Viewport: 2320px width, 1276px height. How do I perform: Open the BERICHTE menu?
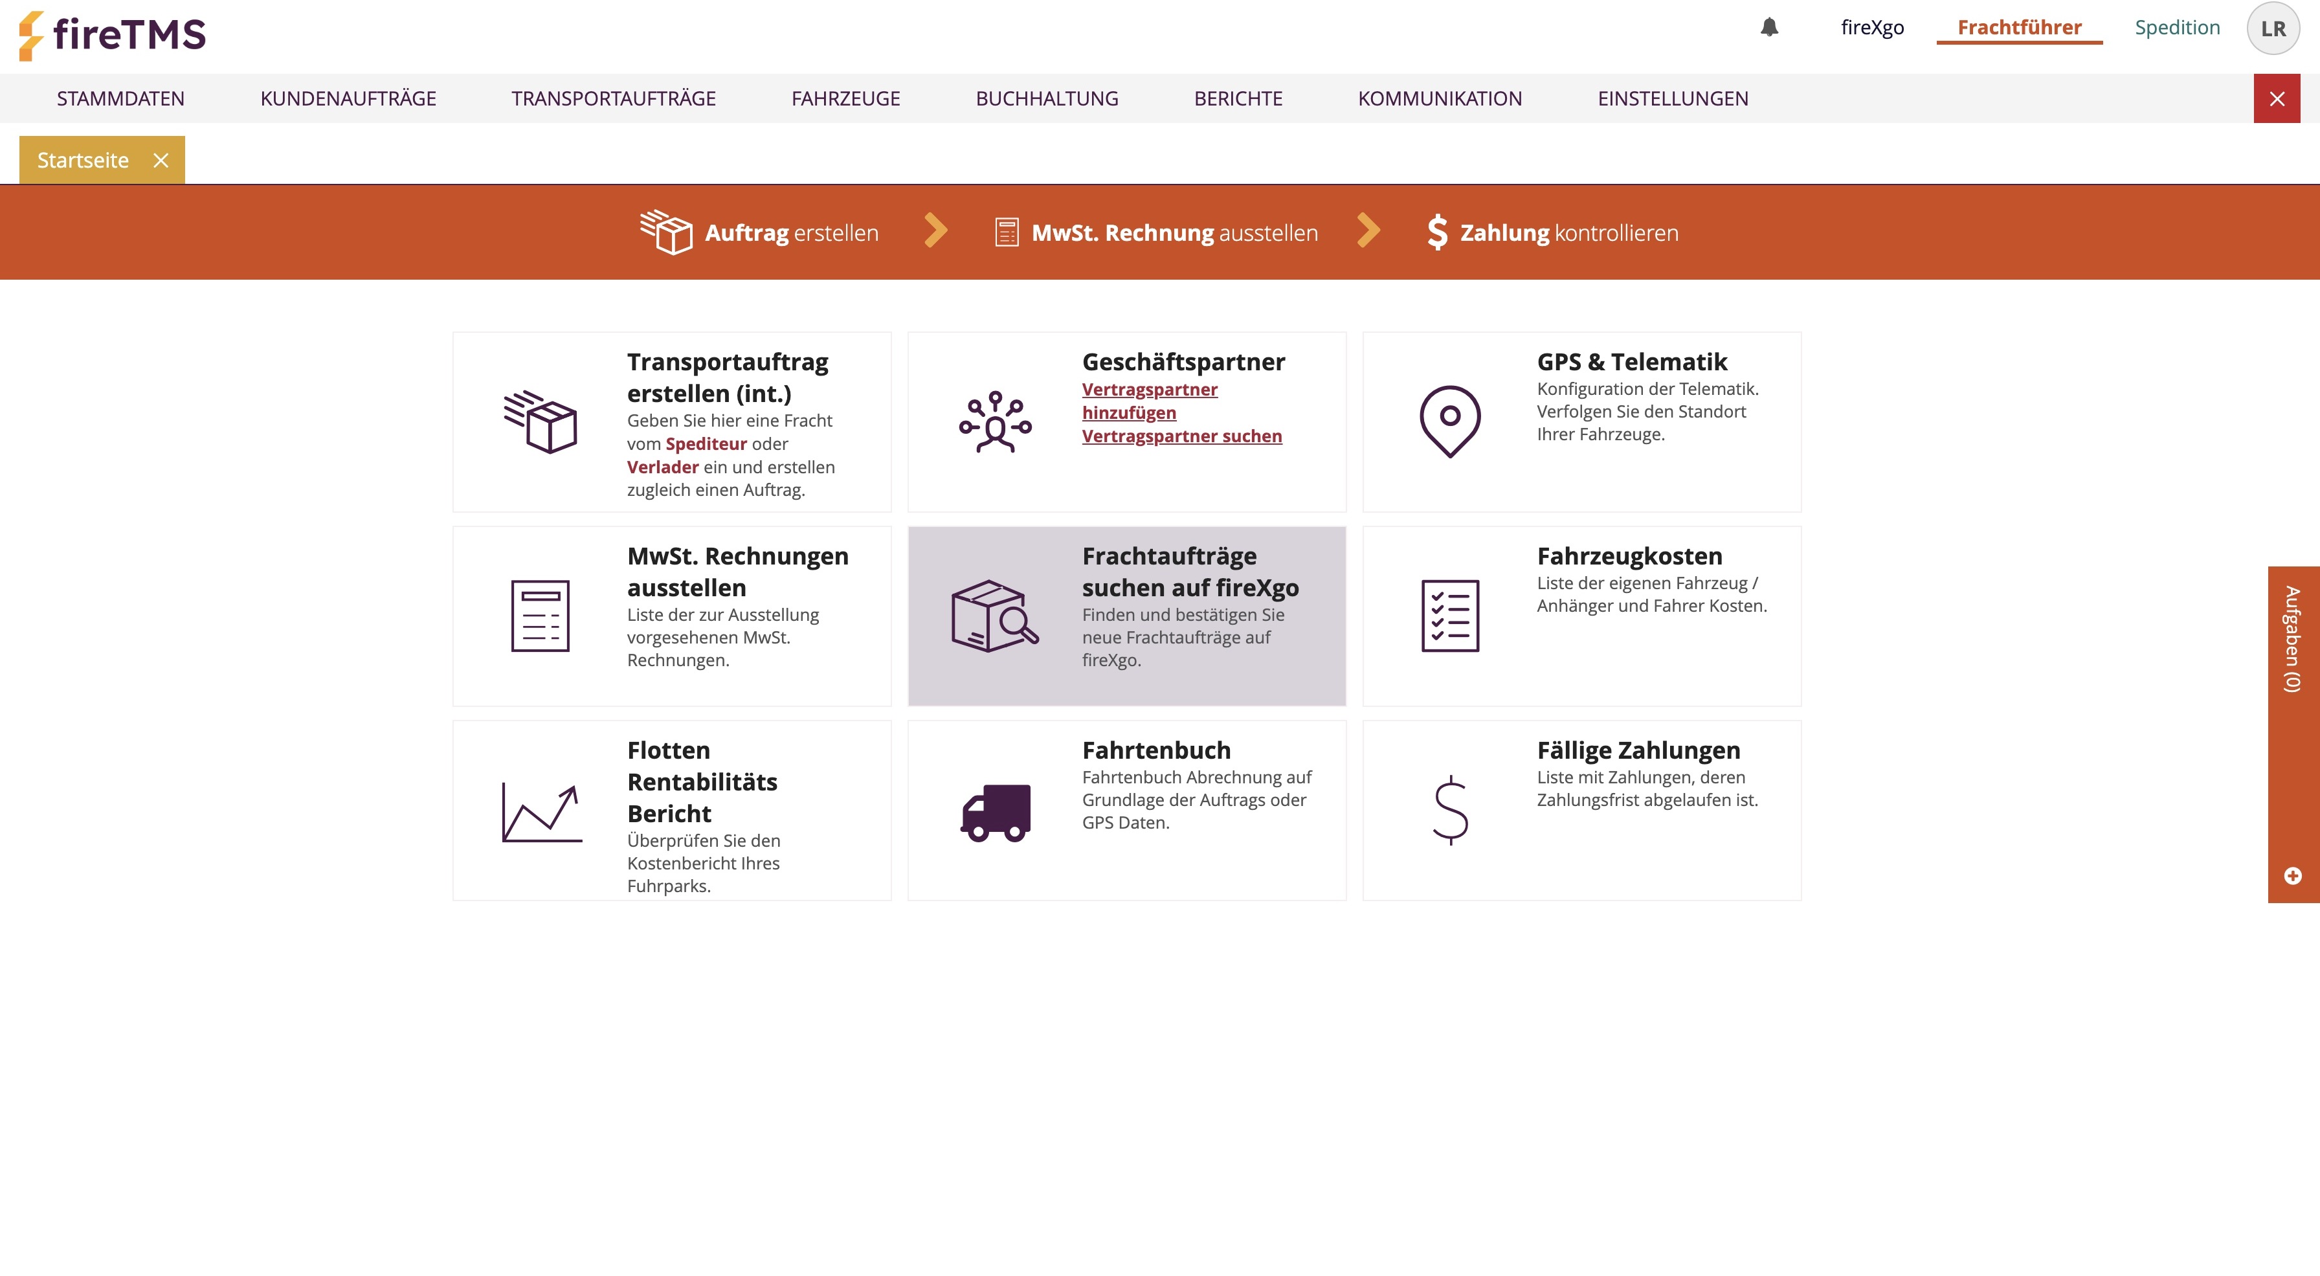1238,98
